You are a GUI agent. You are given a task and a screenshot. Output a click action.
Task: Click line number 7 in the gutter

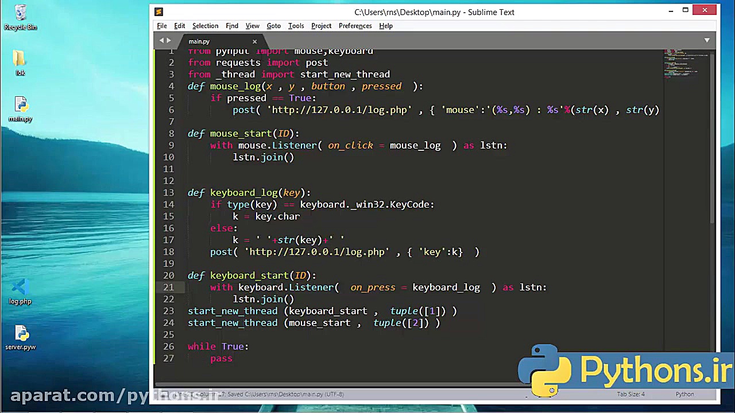171,122
